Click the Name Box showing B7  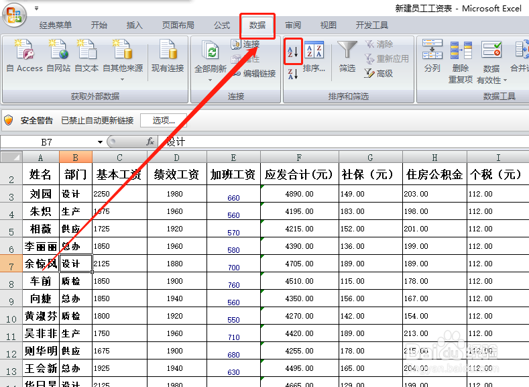[47, 142]
